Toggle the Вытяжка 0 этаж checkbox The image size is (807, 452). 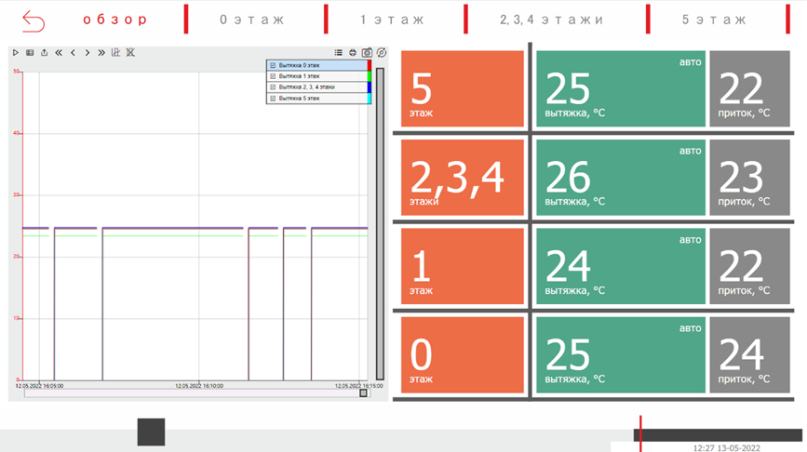coord(273,65)
